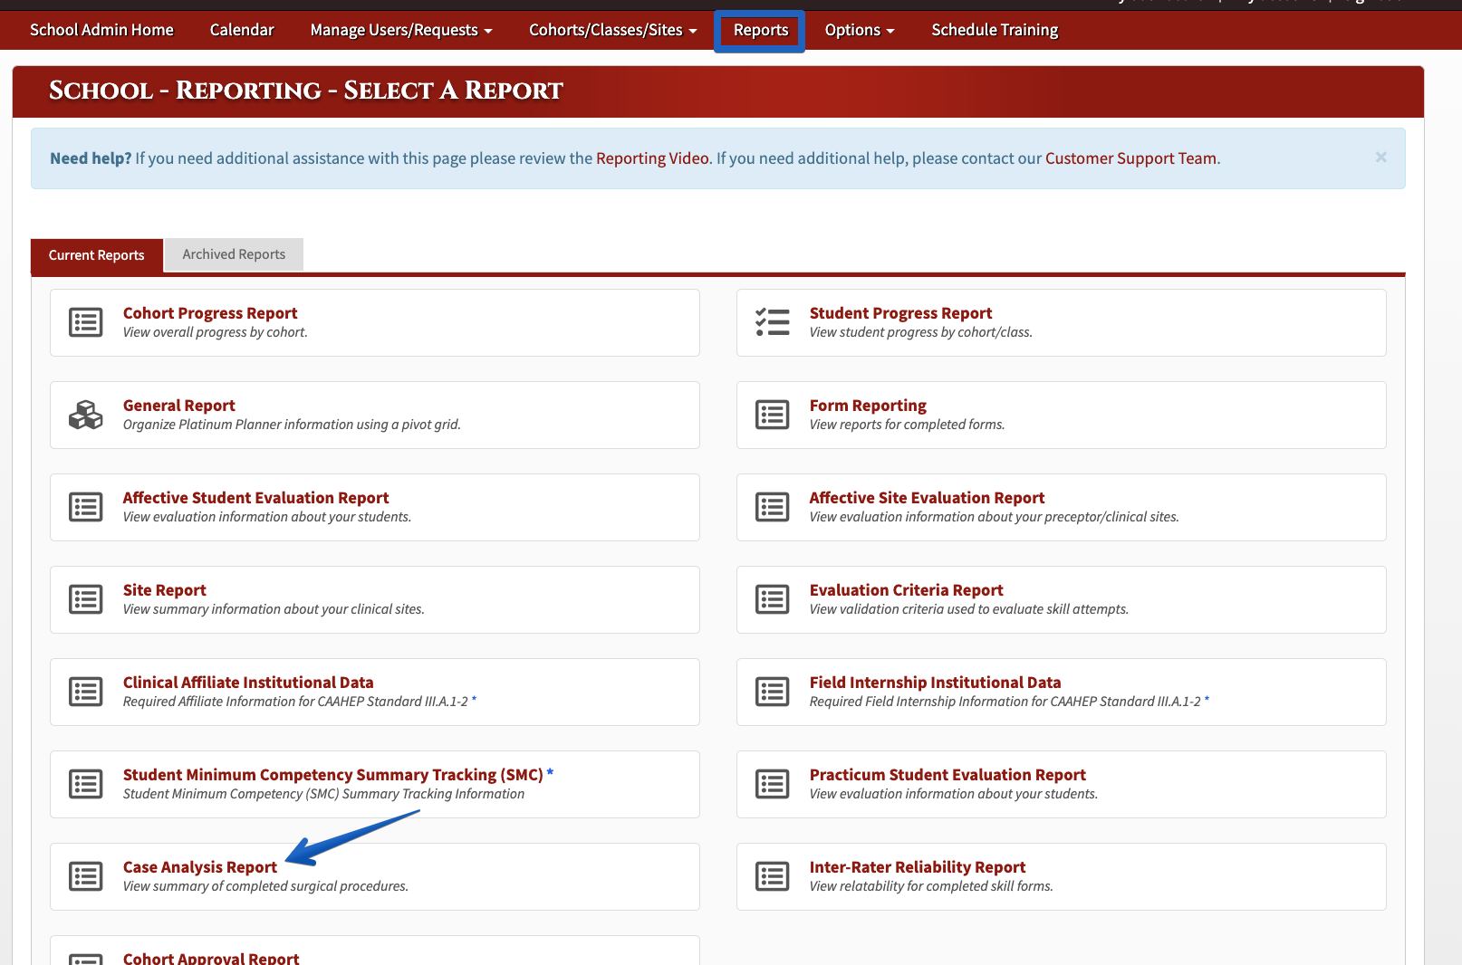This screenshot has height=965, width=1462.
Task: Dismiss the Need help banner
Action: tap(1381, 158)
